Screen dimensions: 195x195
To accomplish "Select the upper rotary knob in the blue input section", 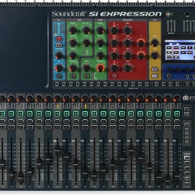I will [x=59, y=55].
